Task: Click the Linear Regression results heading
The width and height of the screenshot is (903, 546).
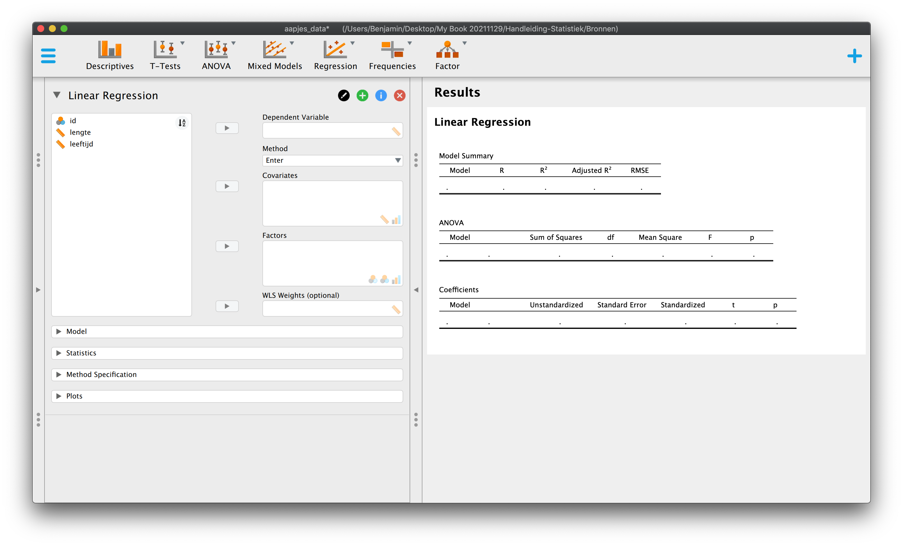Action: click(482, 122)
